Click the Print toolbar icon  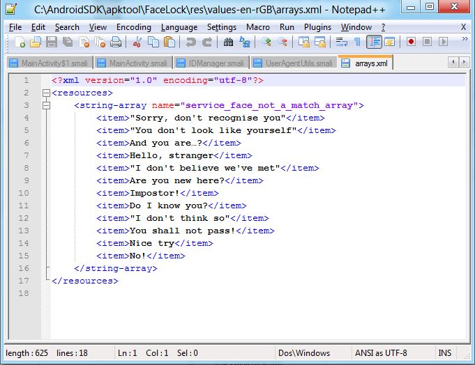pos(116,42)
